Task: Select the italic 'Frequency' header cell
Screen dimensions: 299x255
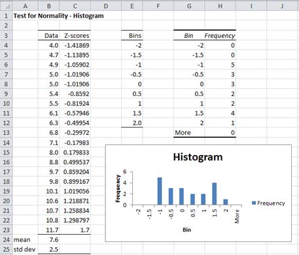Action: pyautogui.click(x=220, y=35)
